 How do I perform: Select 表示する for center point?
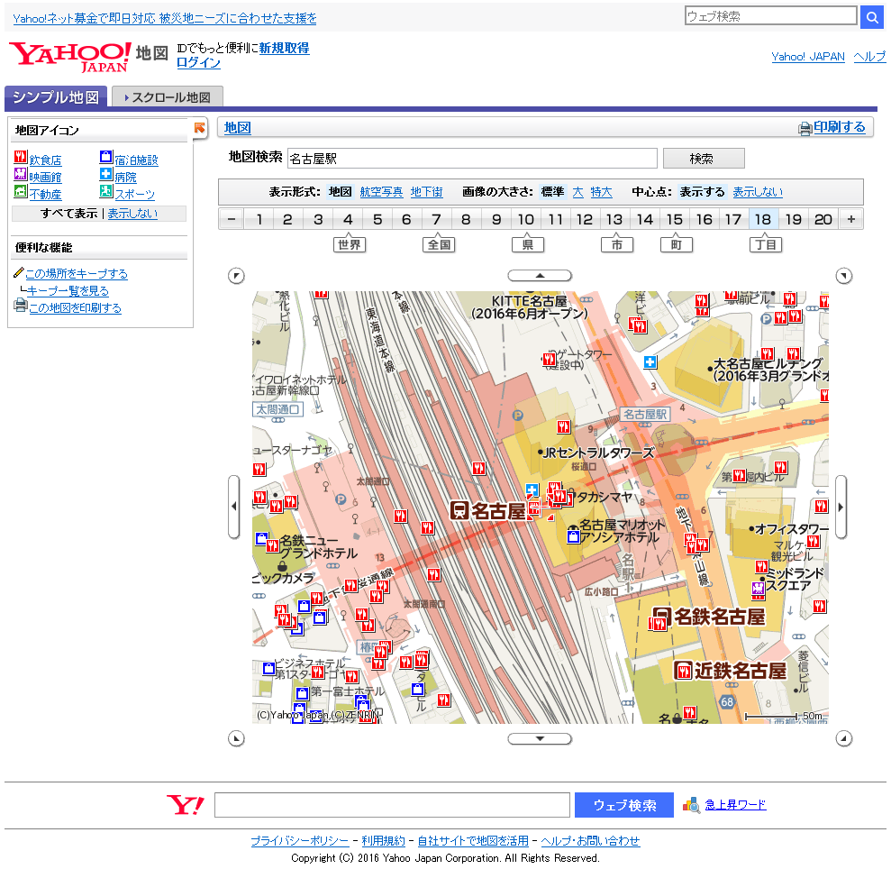[703, 192]
